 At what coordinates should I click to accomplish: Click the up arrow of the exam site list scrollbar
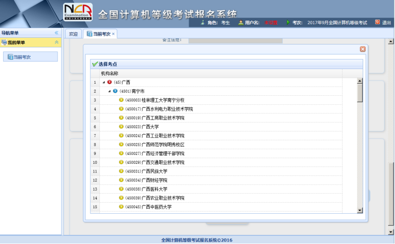coord(360,81)
